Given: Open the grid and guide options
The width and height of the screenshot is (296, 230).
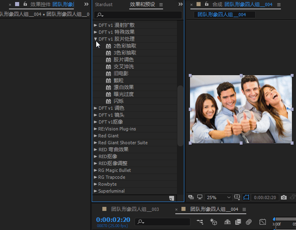Looking at the screenshot, I should (237, 197).
